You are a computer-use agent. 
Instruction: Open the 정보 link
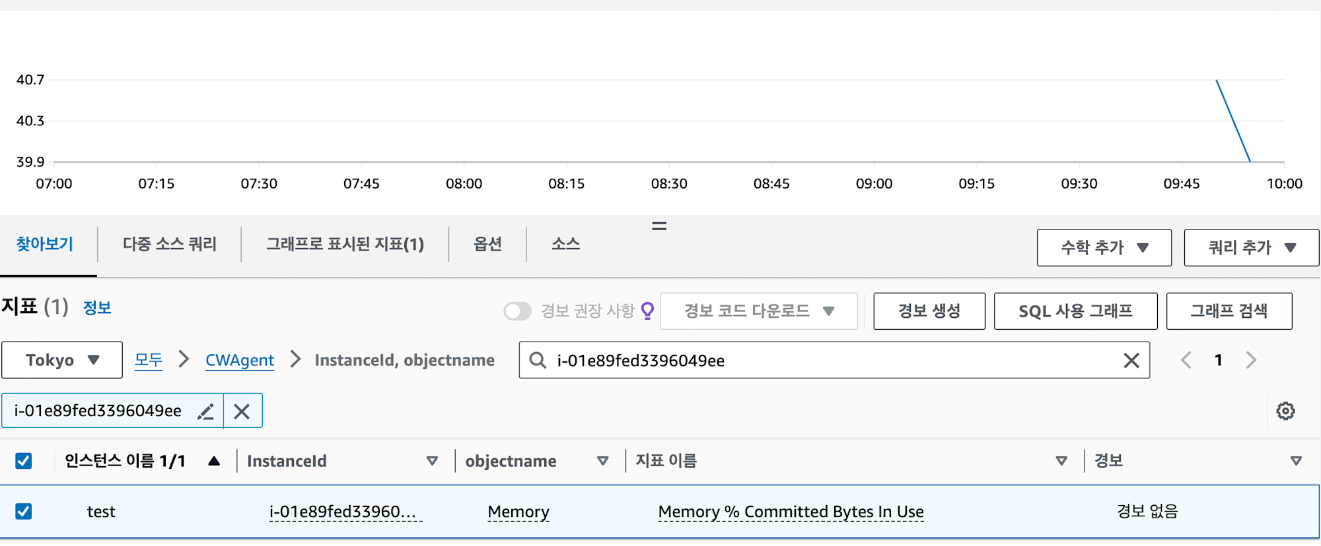pyautogui.click(x=97, y=308)
